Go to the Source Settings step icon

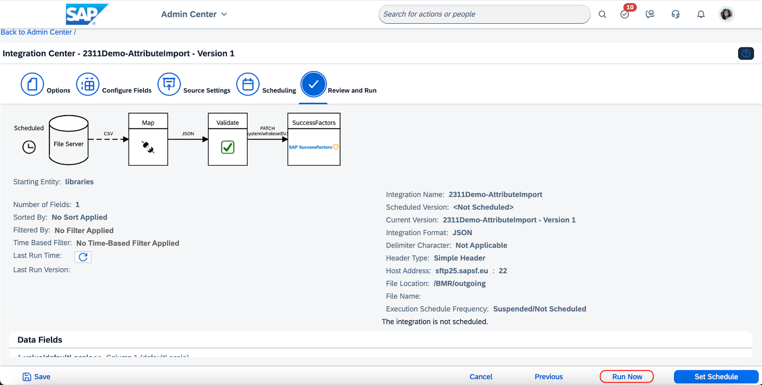pos(169,84)
